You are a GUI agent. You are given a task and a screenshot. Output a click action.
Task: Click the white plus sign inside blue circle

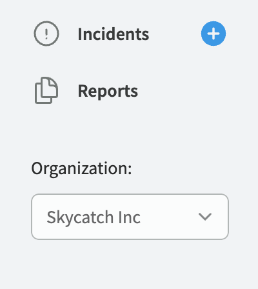213,34
